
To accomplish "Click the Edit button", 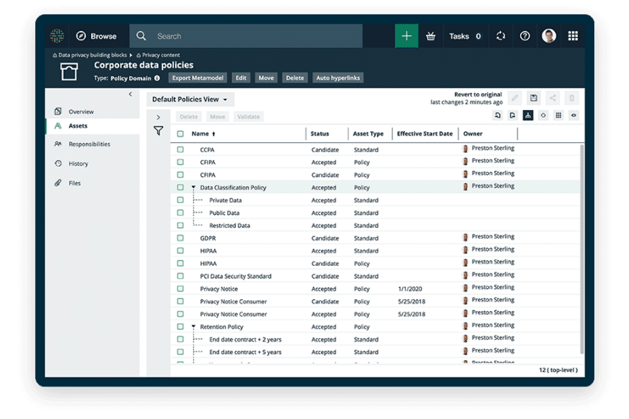I will (241, 78).
